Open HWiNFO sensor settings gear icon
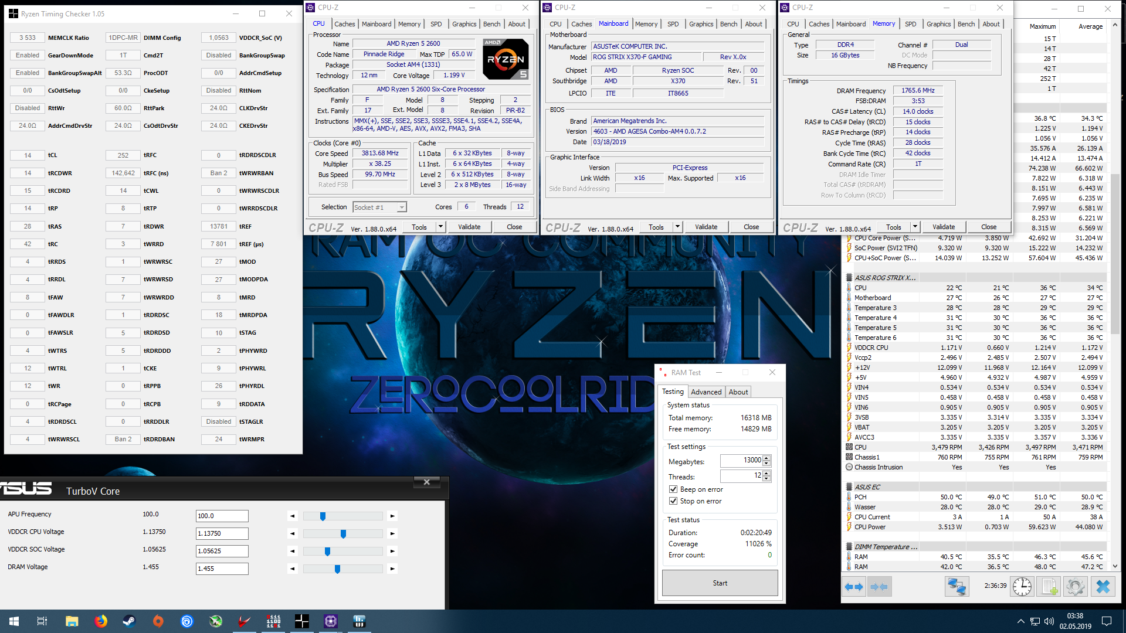This screenshot has width=1126, height=633. [1076, 586]
